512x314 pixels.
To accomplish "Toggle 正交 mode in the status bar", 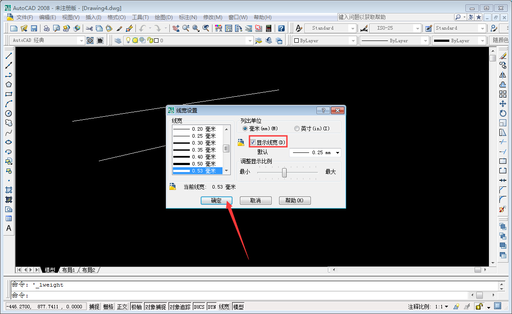I will (122, 306).
